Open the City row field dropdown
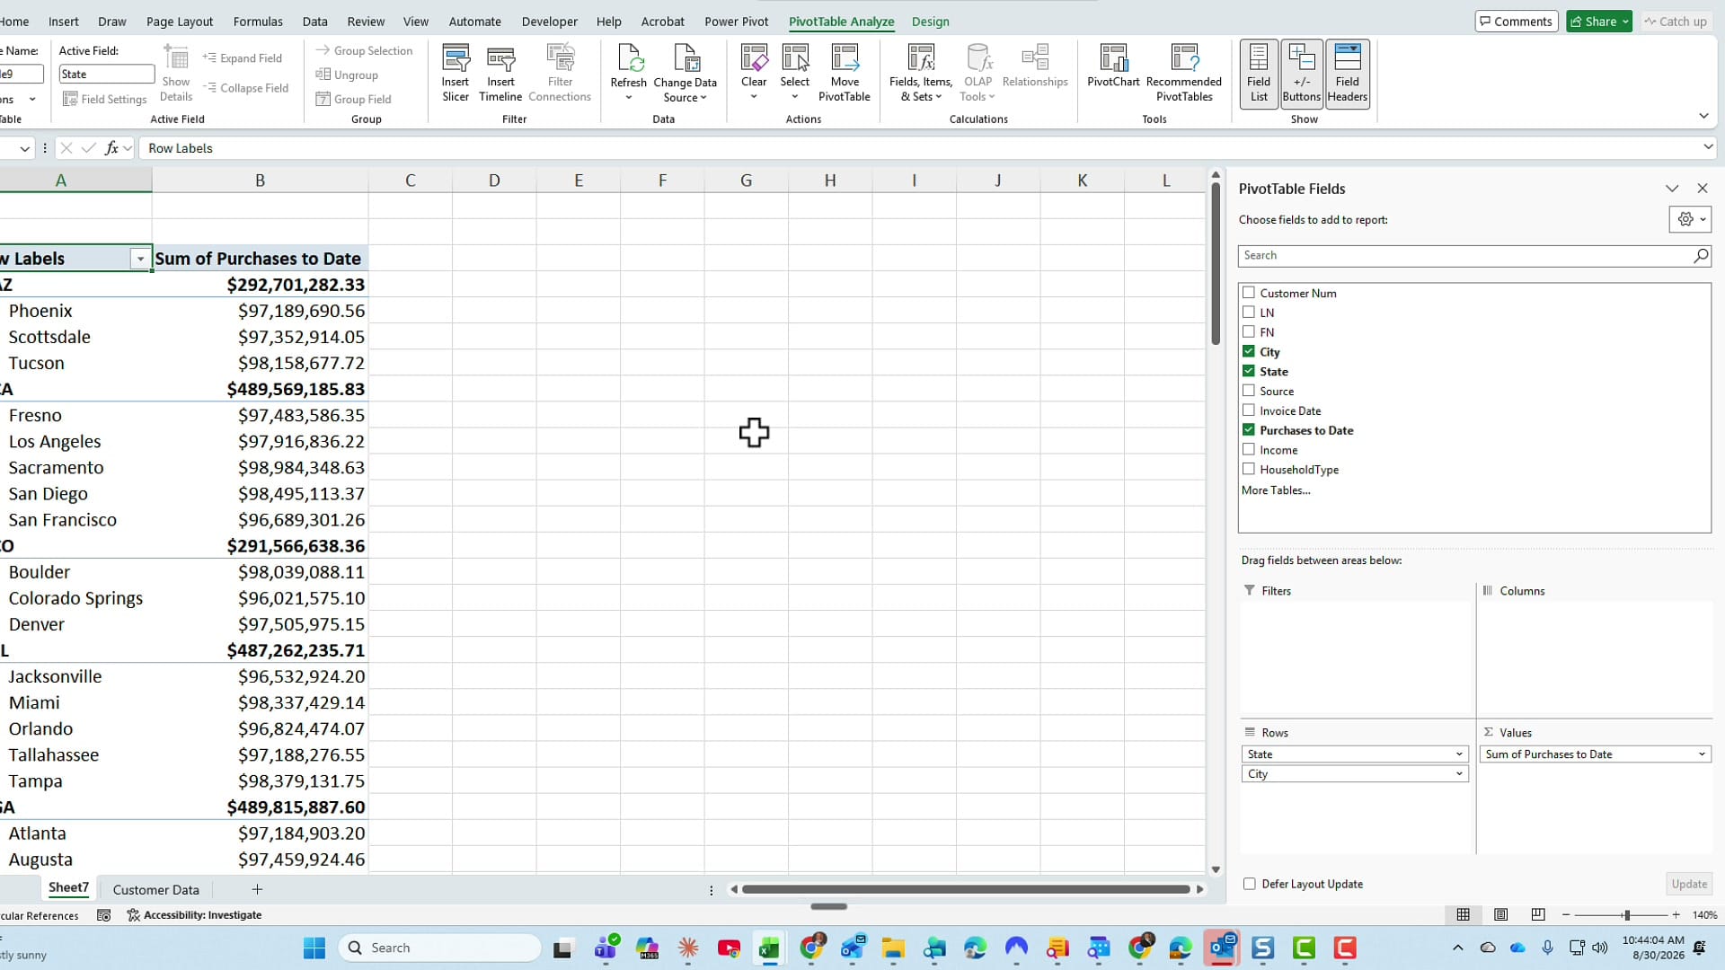The width and height of the screenshot is (1725, 970). (1459, 774)
